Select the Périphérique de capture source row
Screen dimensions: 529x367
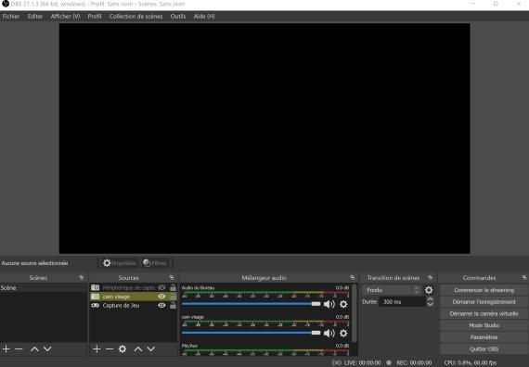click(x=134, y=287)
